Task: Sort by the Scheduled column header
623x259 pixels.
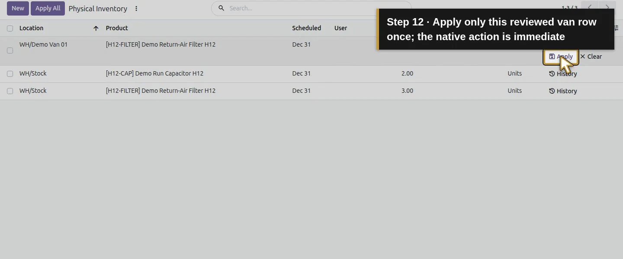Action: click(x=306, y=28)
